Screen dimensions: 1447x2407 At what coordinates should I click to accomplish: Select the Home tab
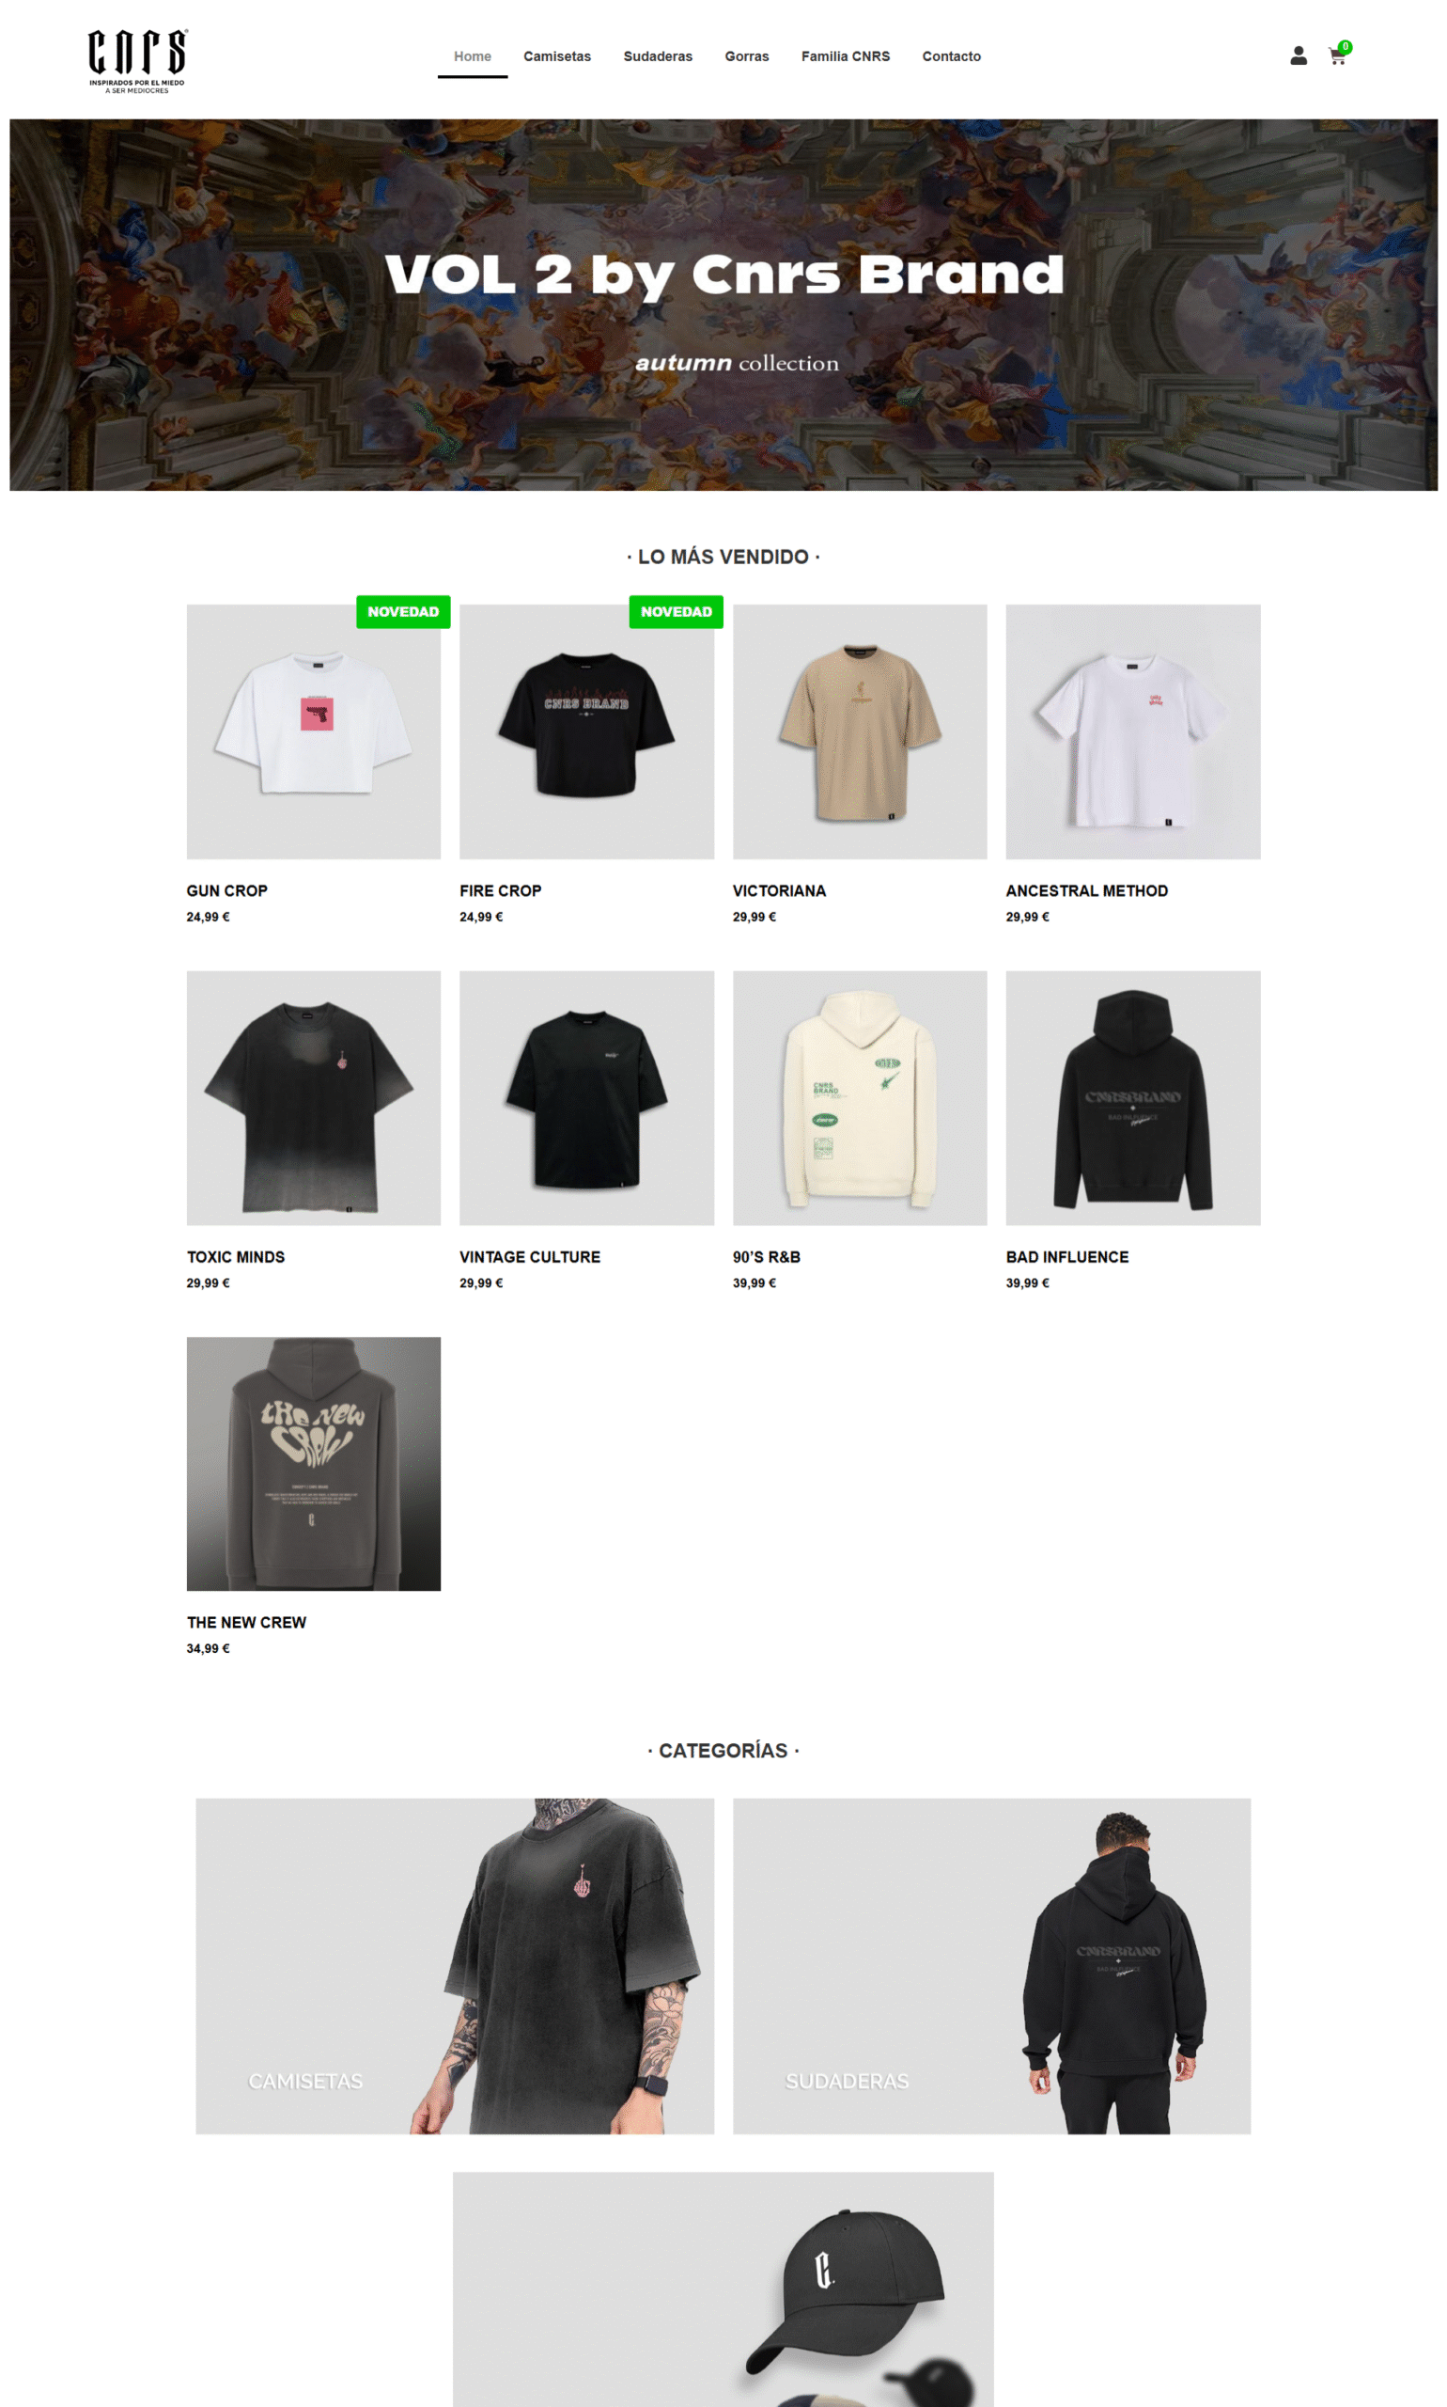tap(473, 56)
